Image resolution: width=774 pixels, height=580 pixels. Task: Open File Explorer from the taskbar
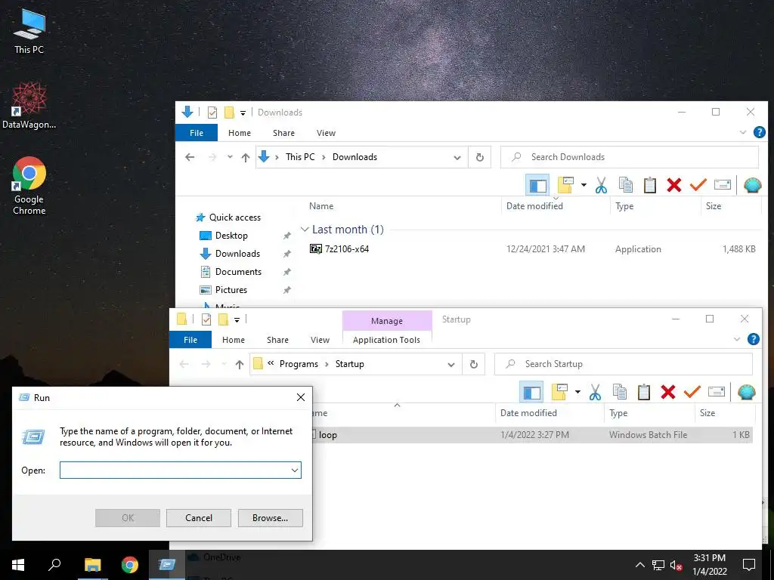pyautogui.click(x=92, y=565)
